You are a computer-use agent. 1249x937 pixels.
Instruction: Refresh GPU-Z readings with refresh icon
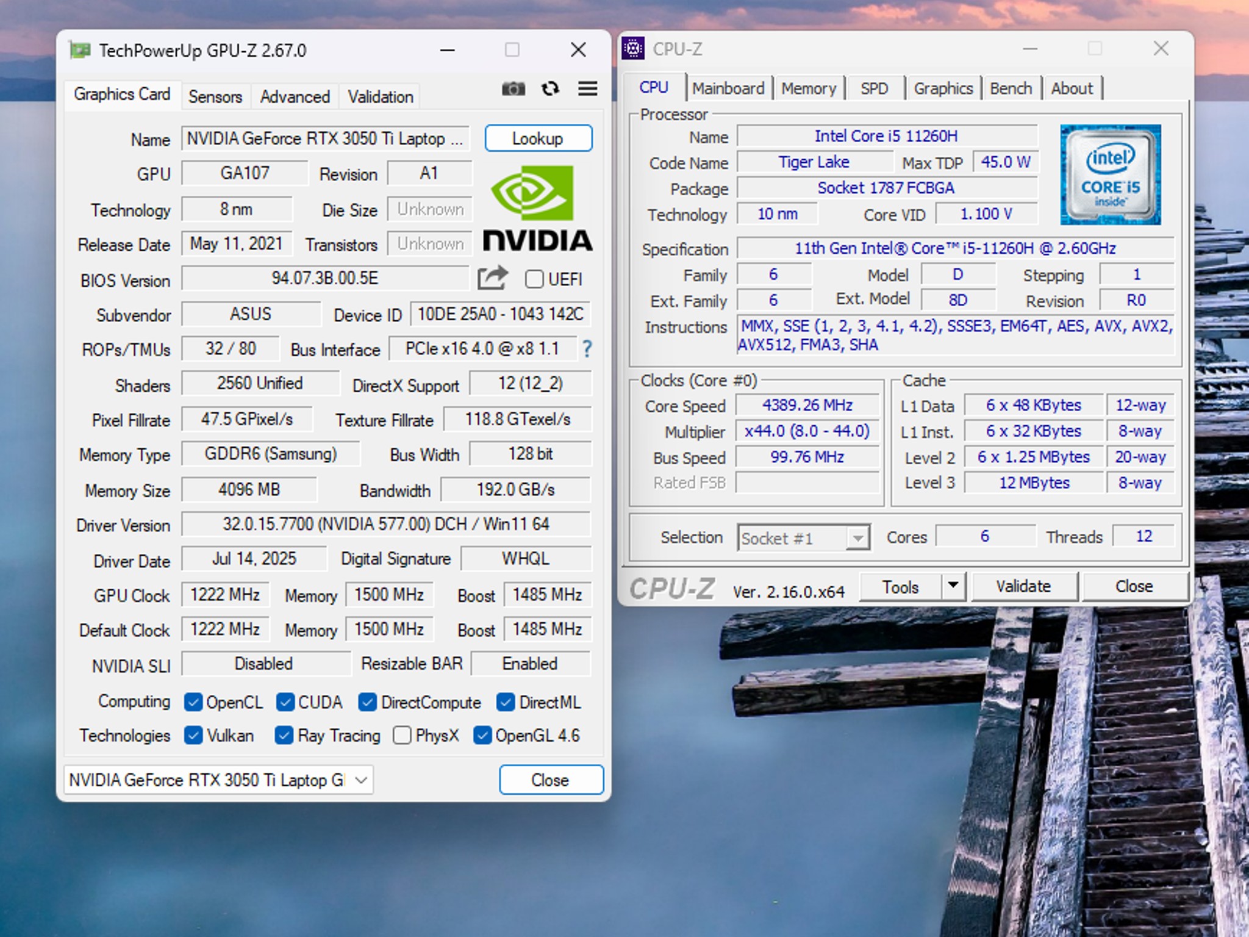tap(550, 89)
